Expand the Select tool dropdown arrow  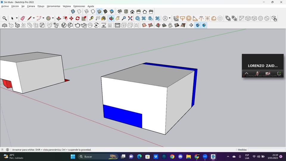pyautogui.click(x=17, y=18)
